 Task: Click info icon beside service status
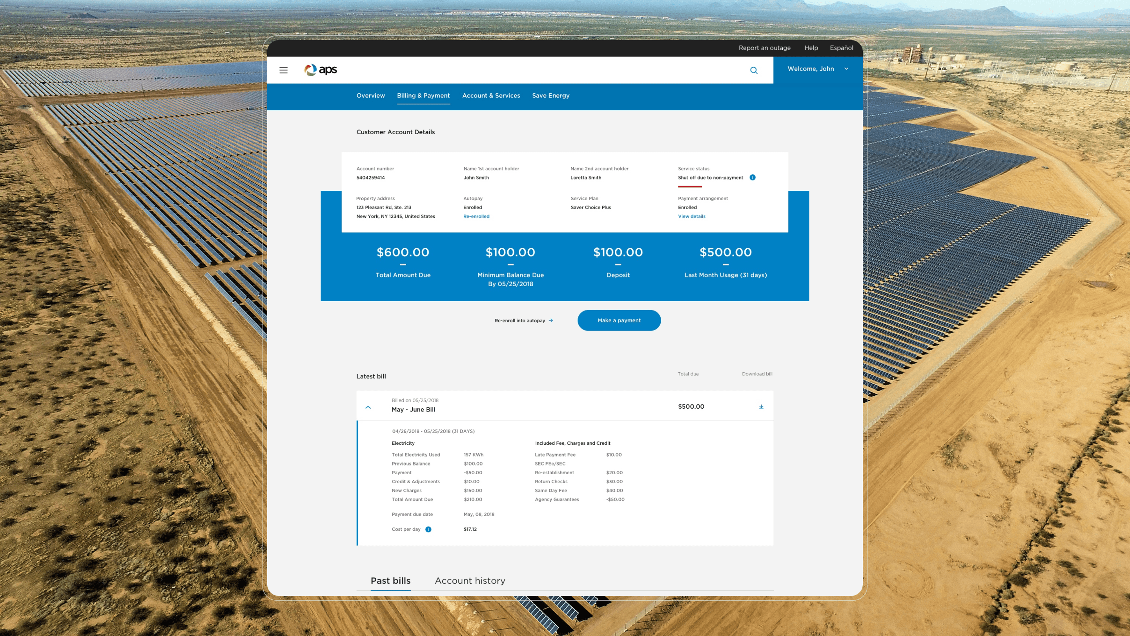pyautogui.click(x=752, y=177)
